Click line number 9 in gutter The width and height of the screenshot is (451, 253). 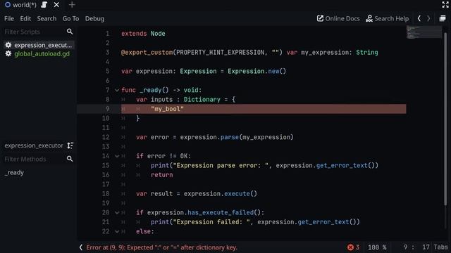pos(107,109)
